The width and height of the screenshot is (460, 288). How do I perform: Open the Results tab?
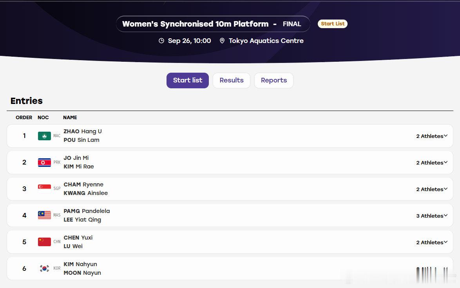[x=232, y=80]
